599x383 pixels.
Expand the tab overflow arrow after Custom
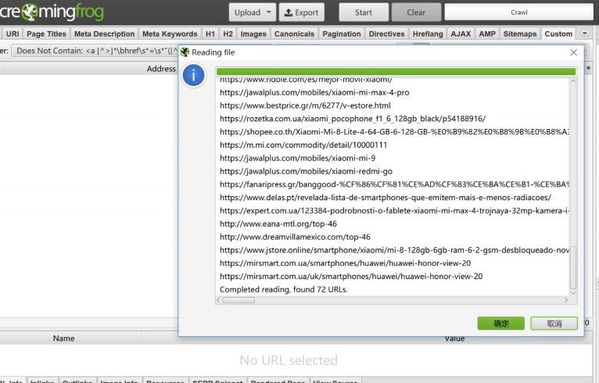click(x=586, y=34)
